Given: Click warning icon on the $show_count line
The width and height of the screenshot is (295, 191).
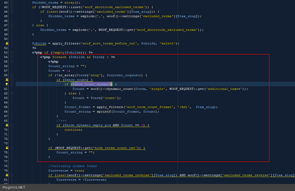Looking at the screenshot, I should point(7,80).
